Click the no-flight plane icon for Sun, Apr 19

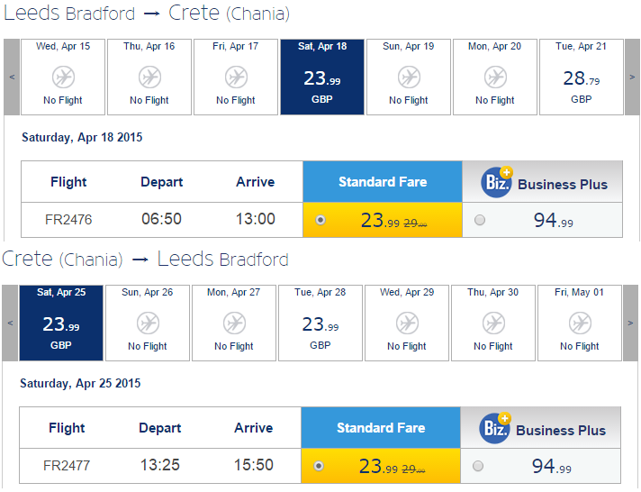point(409,77)
